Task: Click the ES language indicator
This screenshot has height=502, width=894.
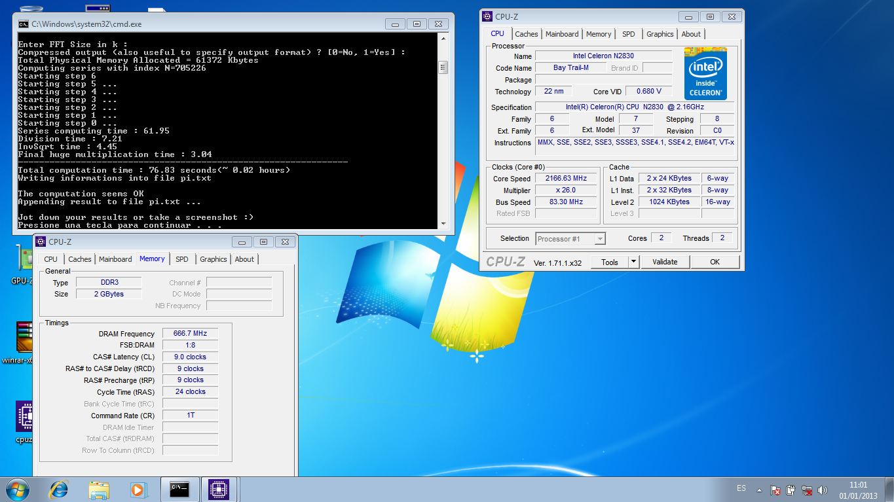Action: coord(741,488)
